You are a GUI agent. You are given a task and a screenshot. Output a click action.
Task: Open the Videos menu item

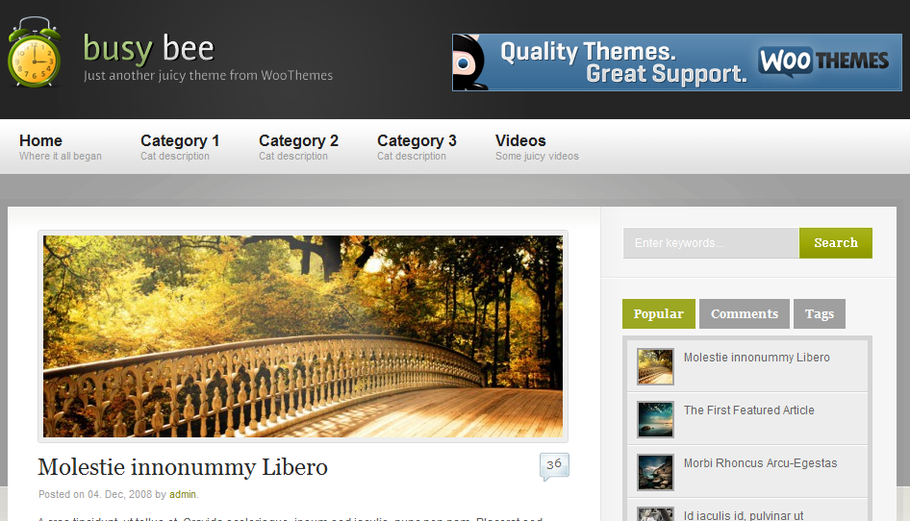[520, 140]
